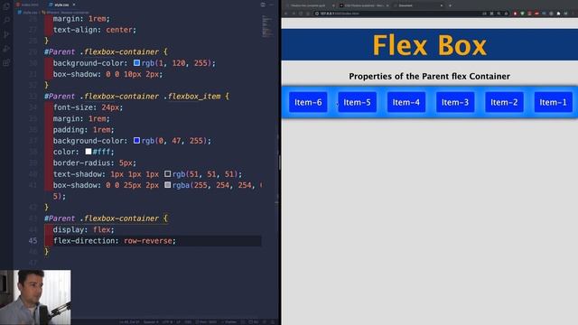The width and height of the screenshot is (578, 325).
Task: Open the Spaces indentation setting in status bar
Action: tap(151, 321)
